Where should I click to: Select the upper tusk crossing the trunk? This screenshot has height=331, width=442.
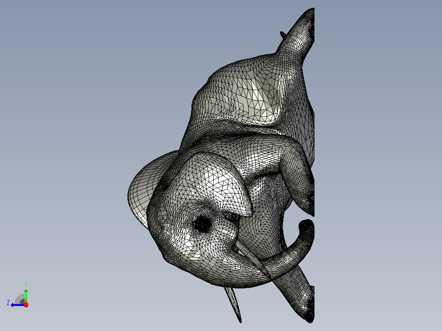point(253,260)
